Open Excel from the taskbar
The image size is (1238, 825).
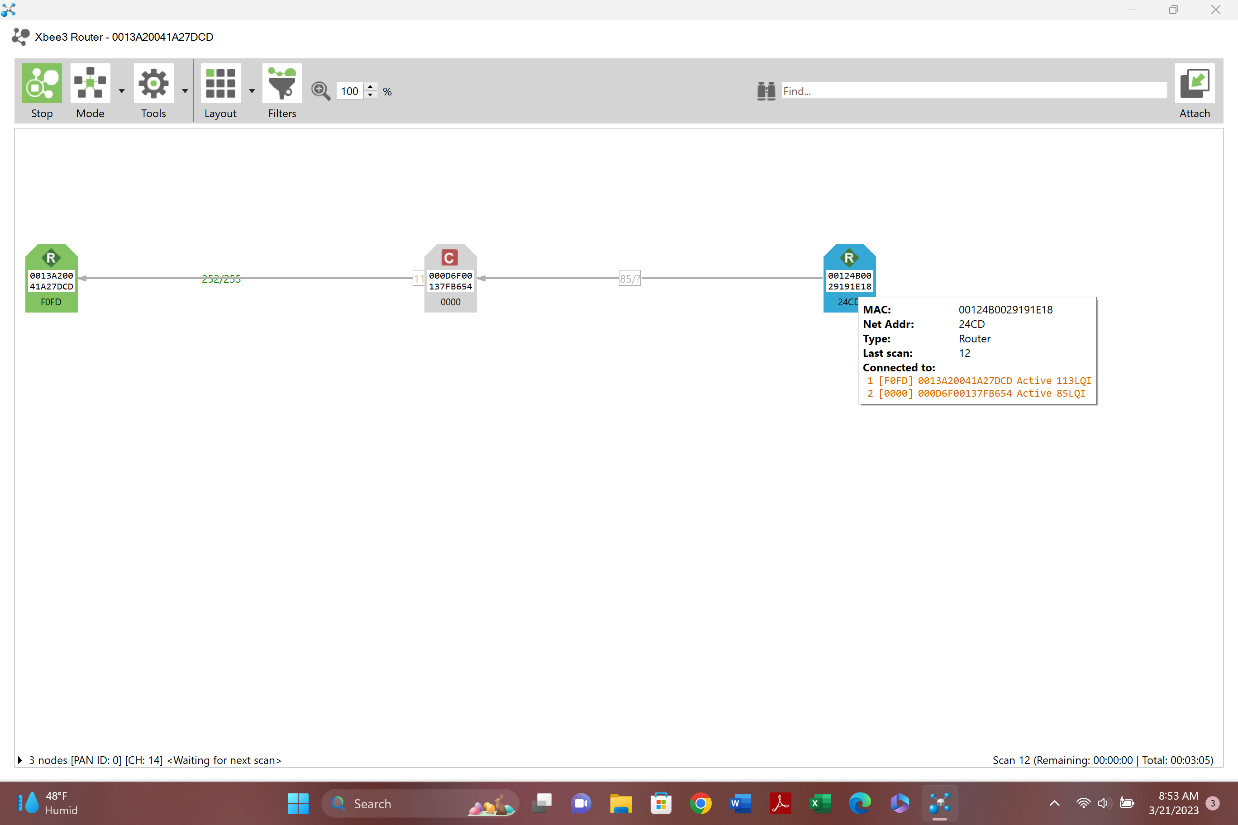pos(819,803)
